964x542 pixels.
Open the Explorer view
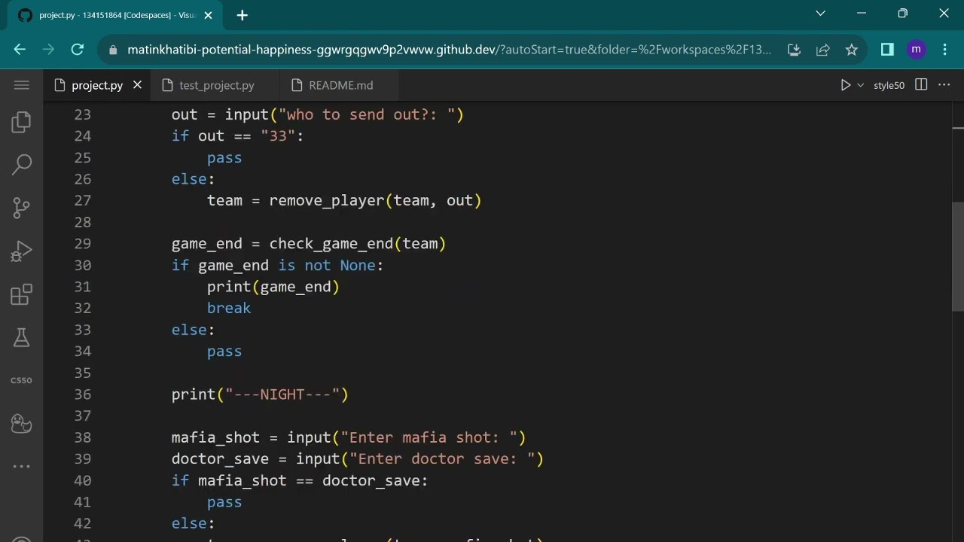[x=21, y=122]
